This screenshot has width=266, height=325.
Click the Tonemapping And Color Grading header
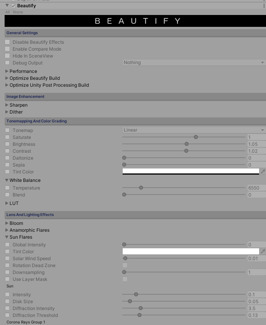pyautogui.click(x=135, y=121)
